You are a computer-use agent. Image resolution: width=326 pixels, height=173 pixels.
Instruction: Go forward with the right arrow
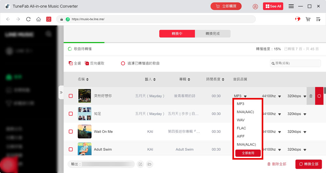click(18, 19)
